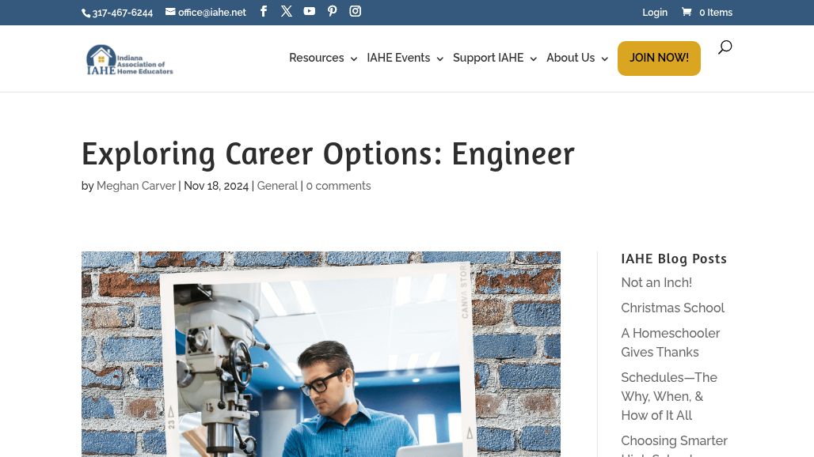
Task: Open the shopping cart with 0 Items
Action: 706,13
